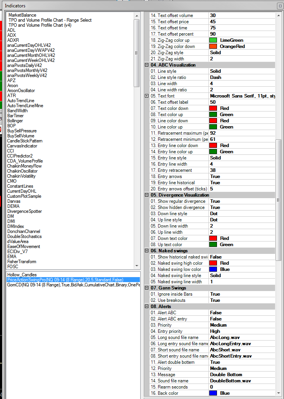Toggle the Entry arrows True value
Image resolution: width=284 pixels, height=399 pixels.
coord(242,176)
